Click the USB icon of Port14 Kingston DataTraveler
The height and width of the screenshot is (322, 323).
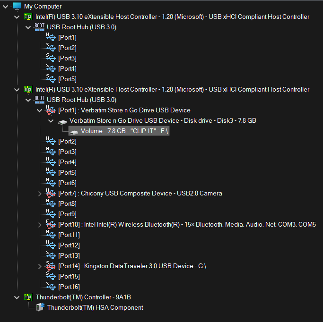pos(51,265)
